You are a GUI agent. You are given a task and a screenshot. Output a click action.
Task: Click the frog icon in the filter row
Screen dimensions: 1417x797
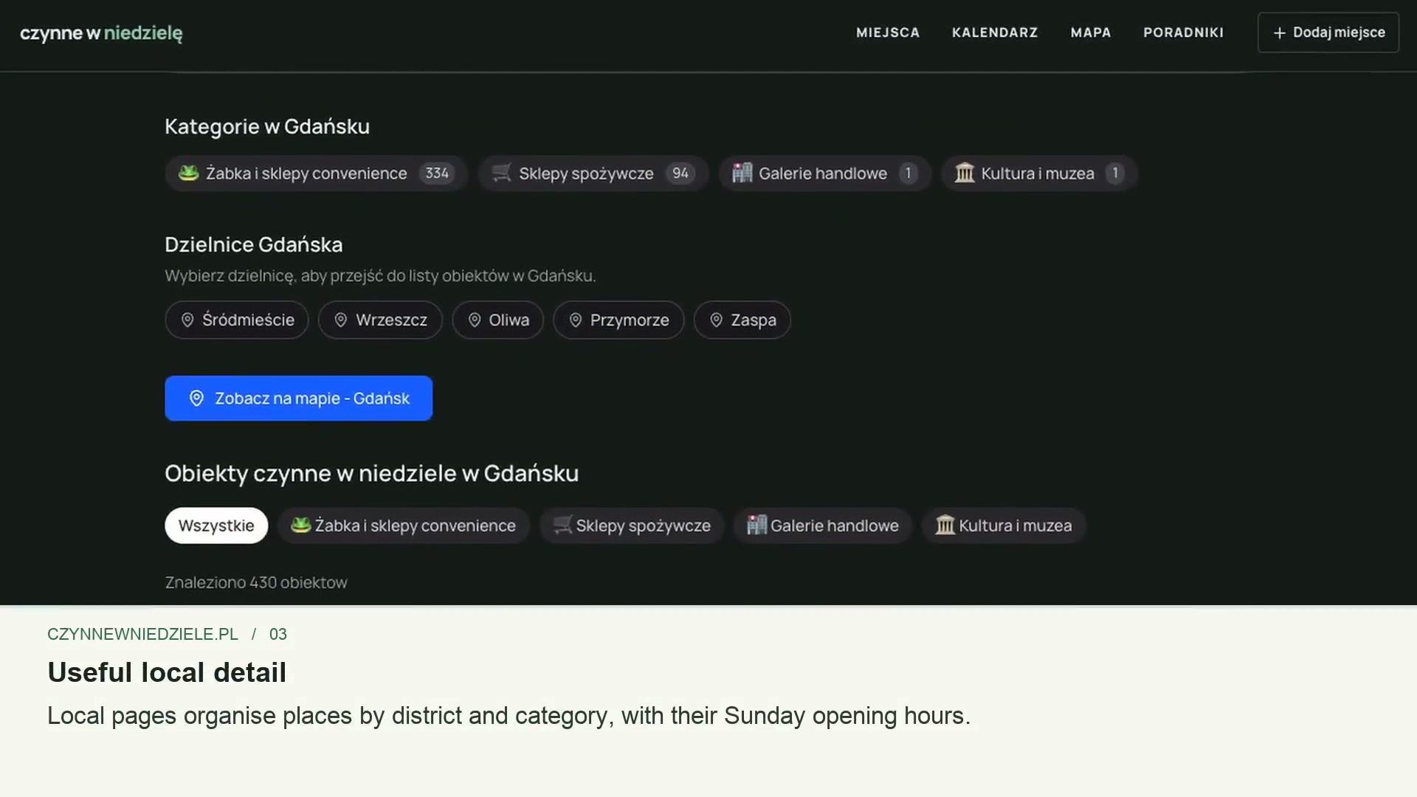300,525
